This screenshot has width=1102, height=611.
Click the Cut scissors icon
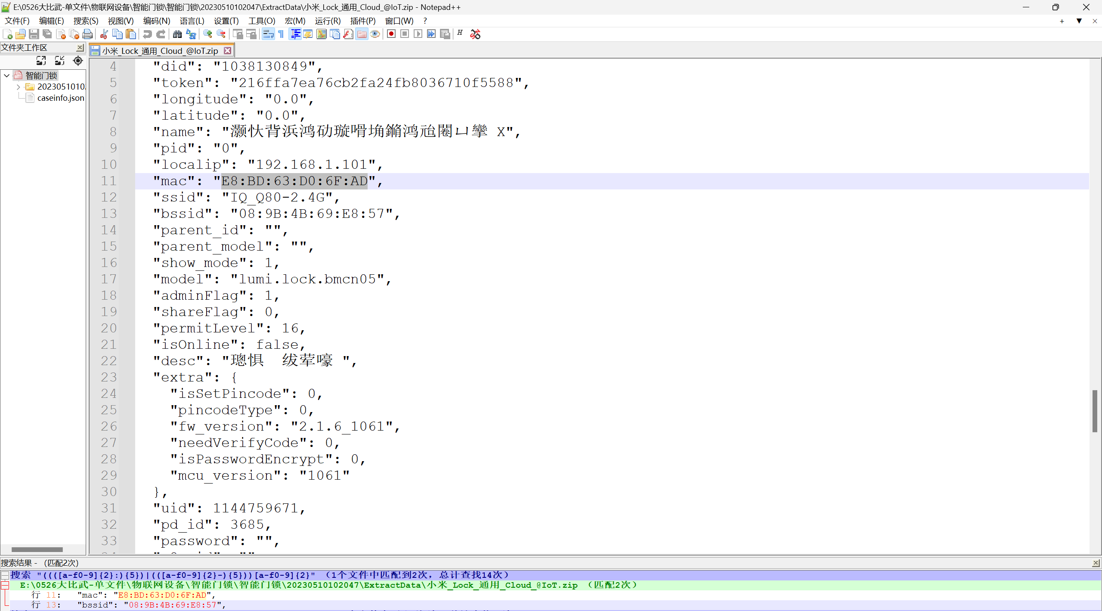(x=104, y=34)
